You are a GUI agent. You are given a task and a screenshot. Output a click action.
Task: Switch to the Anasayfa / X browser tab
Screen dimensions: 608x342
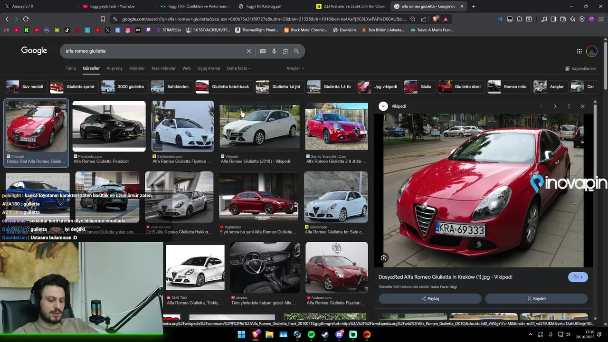(x=38, y=6)
